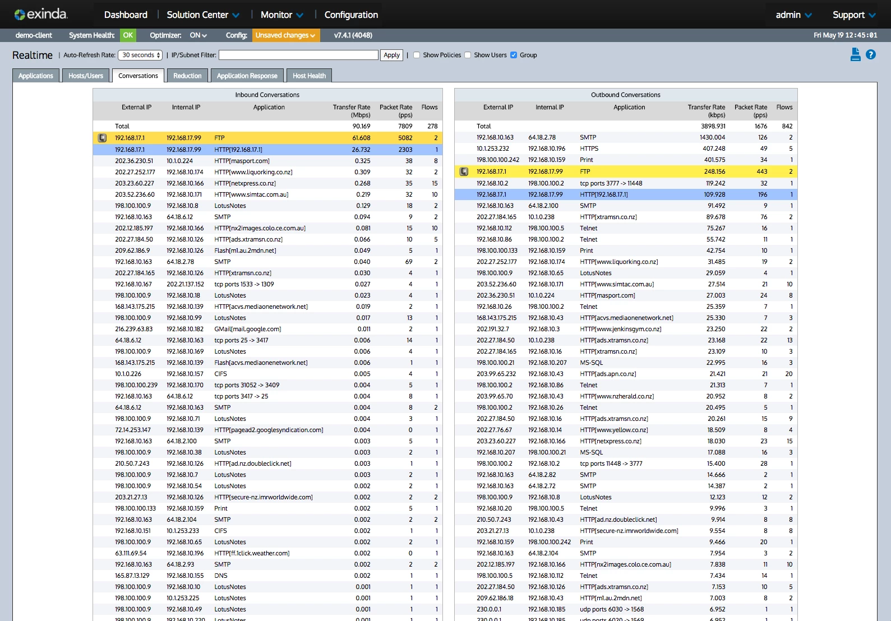Viewport: 891px width, 621px height.
Task: Uncheck the Group checkbox
Action: pyautogui.click(x=514, y=55)
